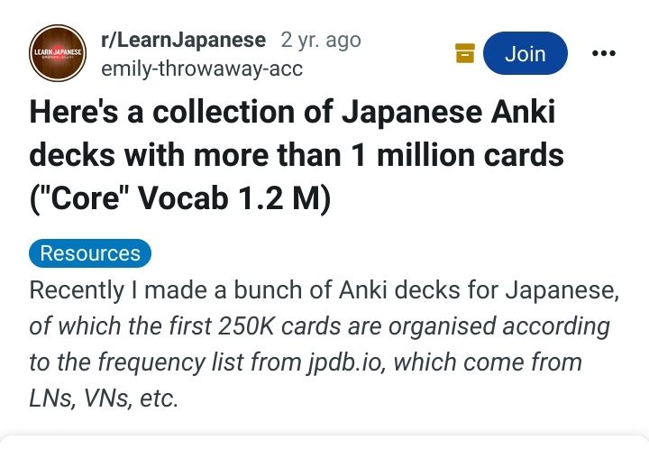Click the italic line about 250K cards
This screenshot has height=458, width=649.
click(319, 325)
